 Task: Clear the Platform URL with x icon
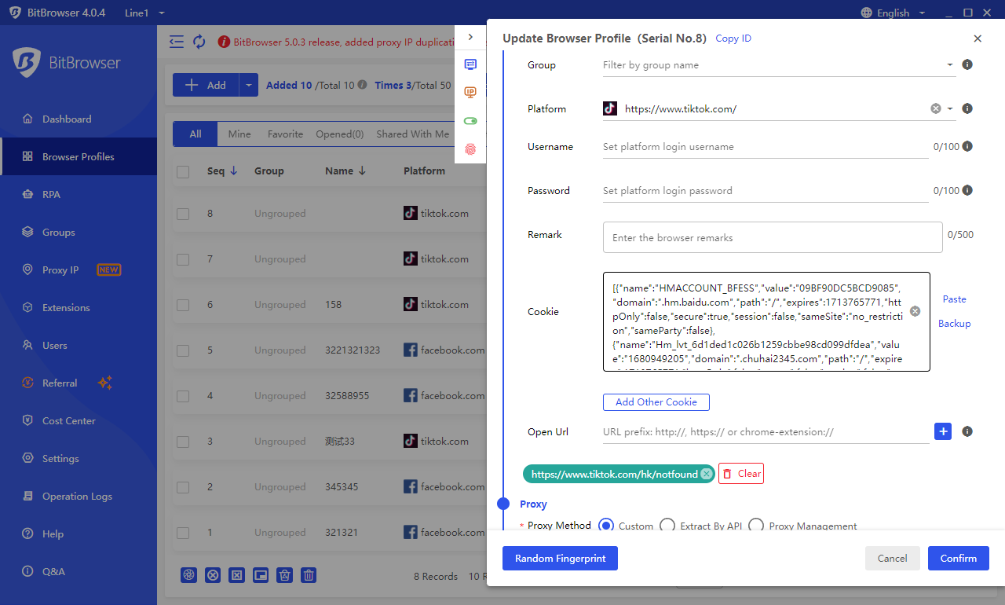click(x=936, y=109)
